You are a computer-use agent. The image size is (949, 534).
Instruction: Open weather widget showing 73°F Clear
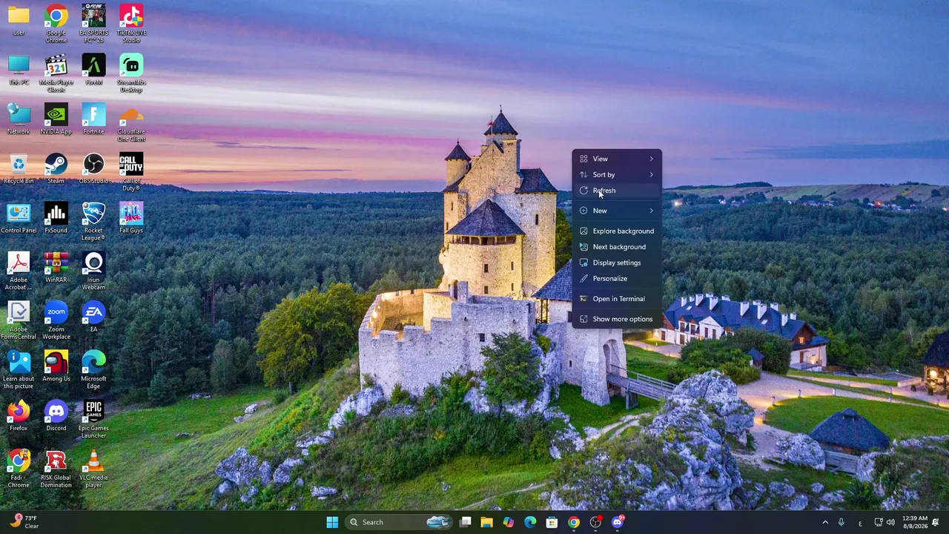tap(24, 522)
